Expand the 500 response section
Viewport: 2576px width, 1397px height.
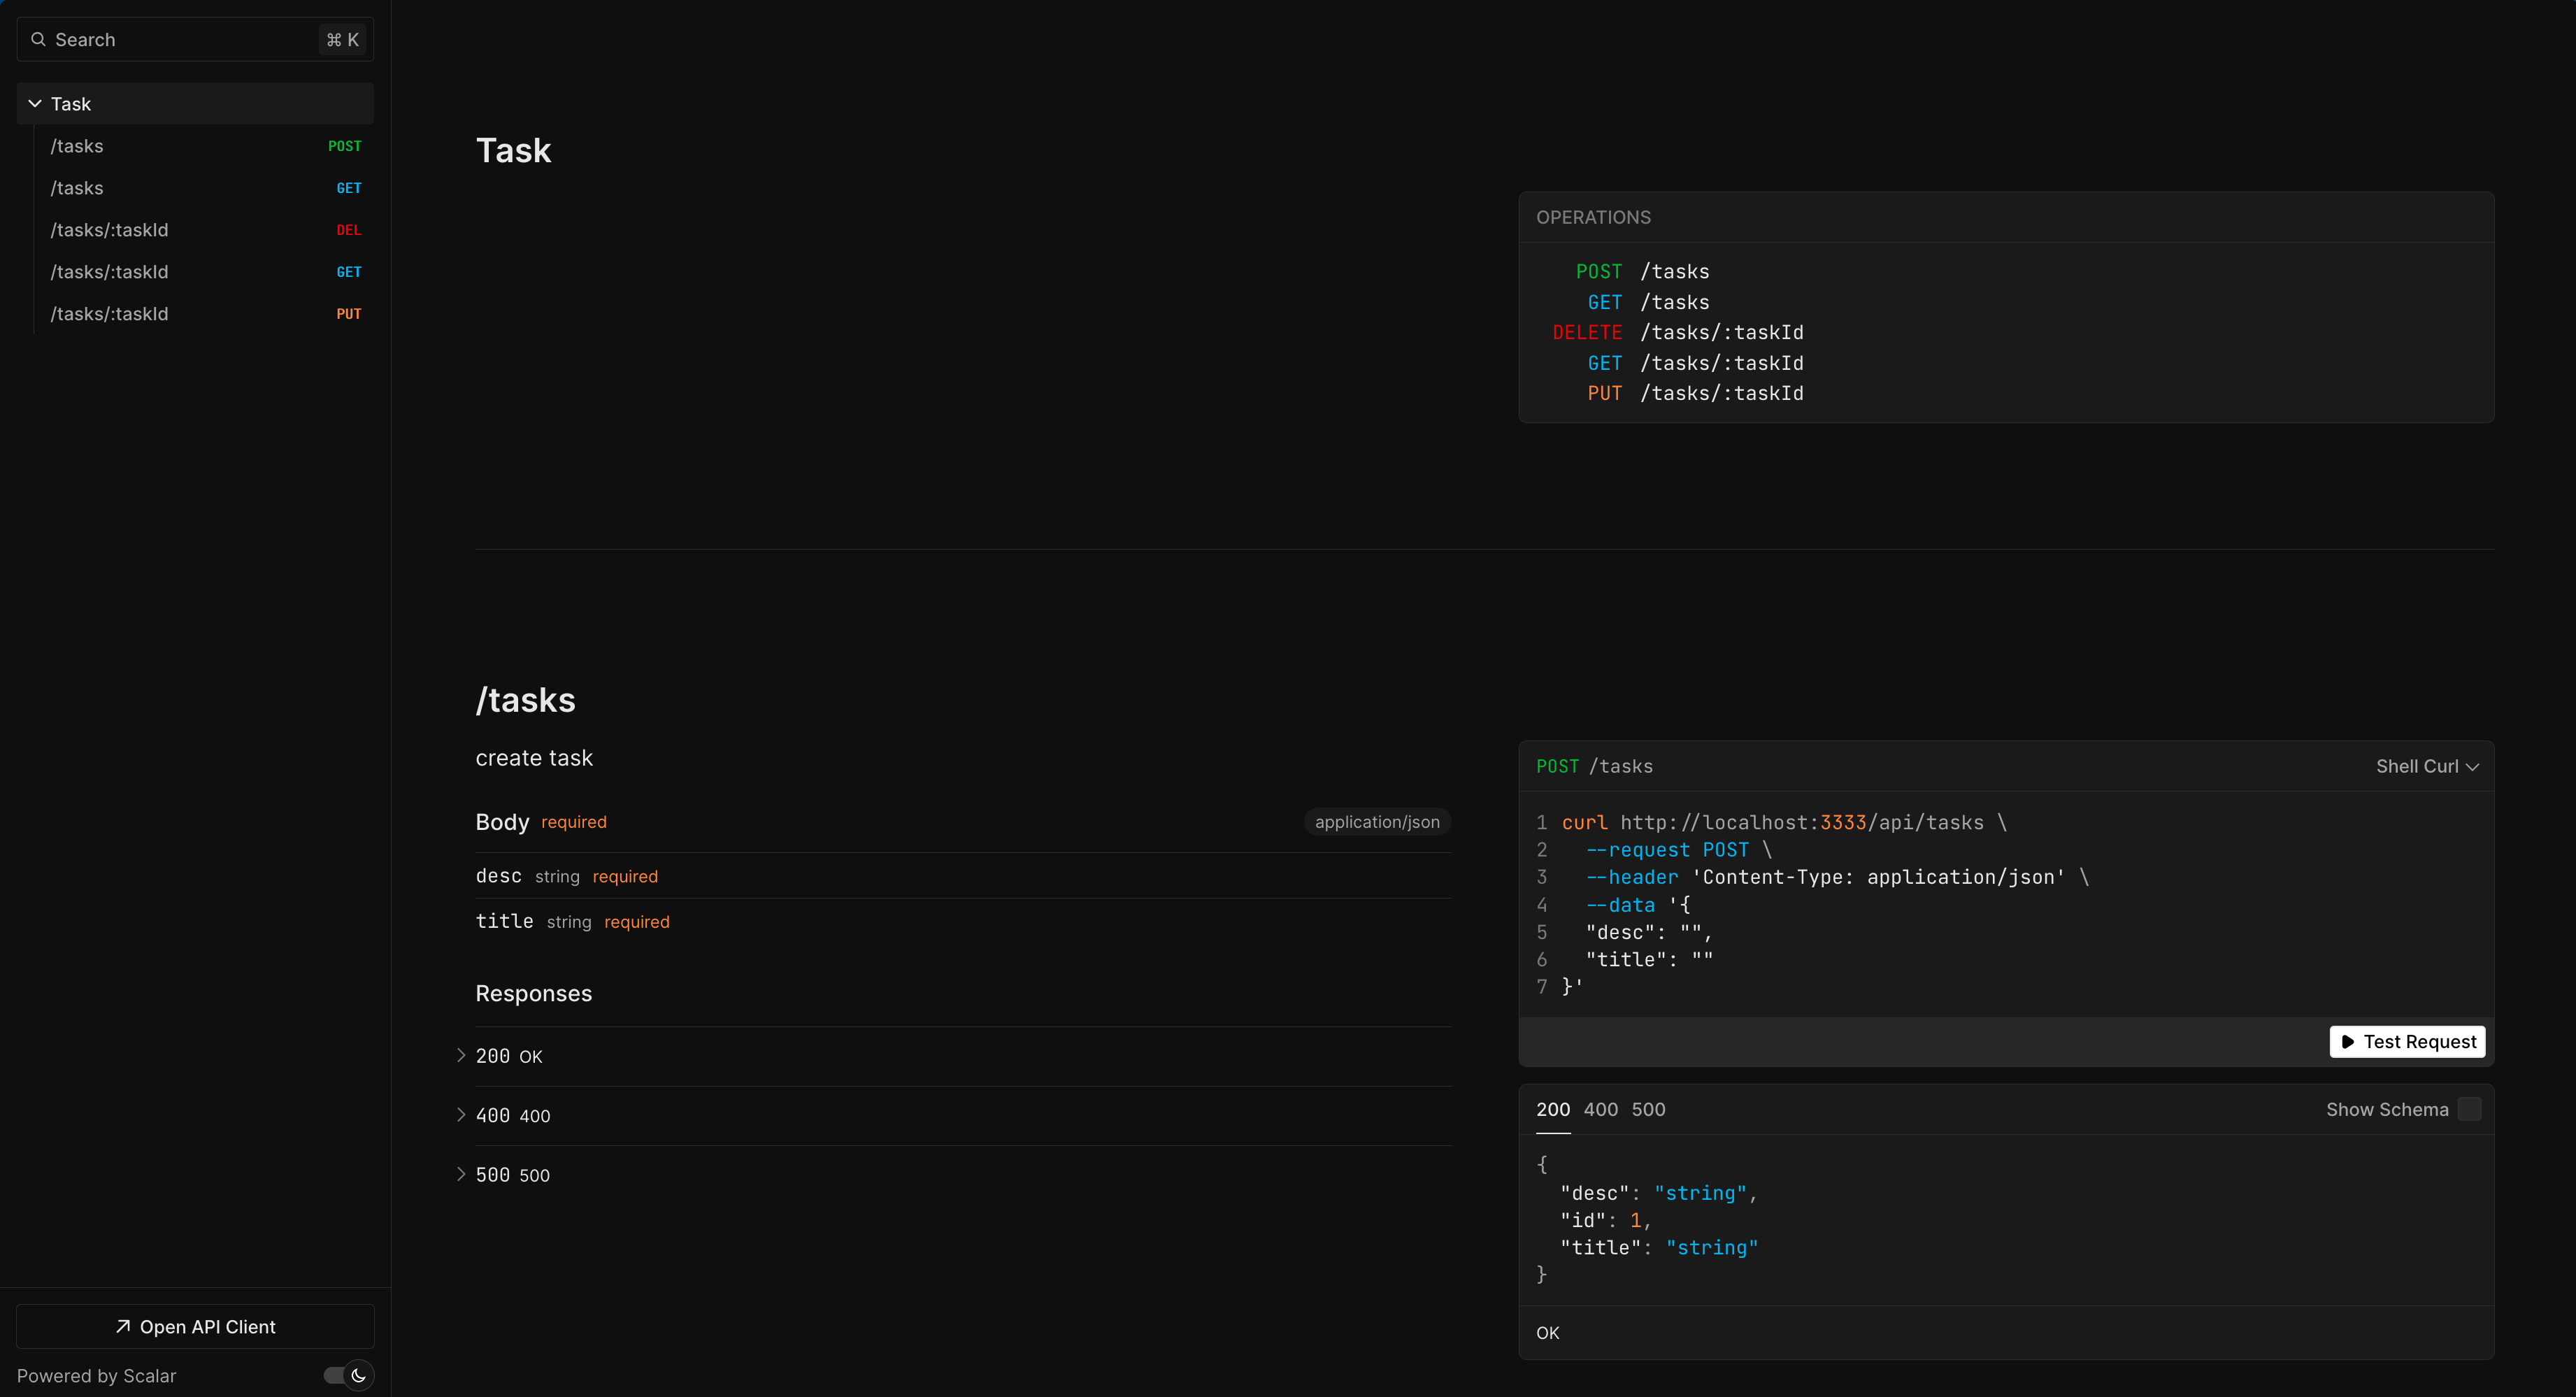tap(461, 1175)
